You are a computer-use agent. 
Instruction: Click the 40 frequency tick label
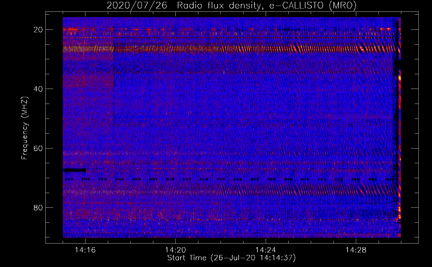click(x=38, y=89)
